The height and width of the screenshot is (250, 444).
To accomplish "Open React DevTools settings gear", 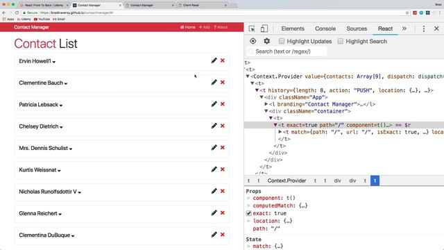I will click(266, 41).
